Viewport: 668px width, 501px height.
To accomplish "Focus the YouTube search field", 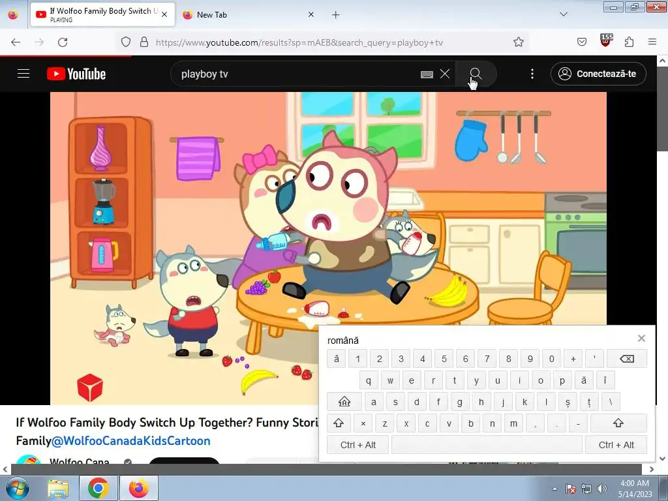I will (298, 74).
